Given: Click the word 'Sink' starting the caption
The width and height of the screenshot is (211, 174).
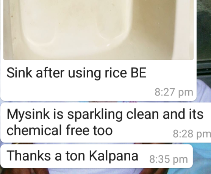Looking at the screenshot, I should (x=19, y=73).
